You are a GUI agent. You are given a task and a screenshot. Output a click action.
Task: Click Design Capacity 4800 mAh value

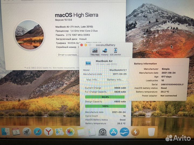pos(120,102)
